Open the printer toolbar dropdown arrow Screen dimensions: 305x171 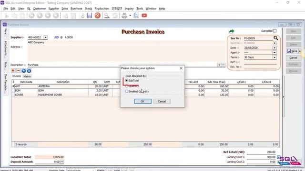point(130,16)
